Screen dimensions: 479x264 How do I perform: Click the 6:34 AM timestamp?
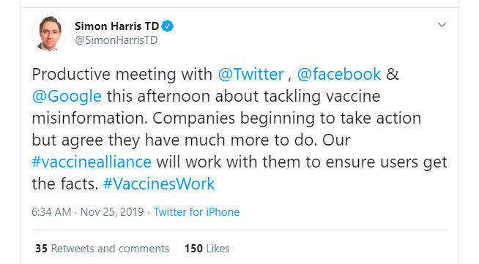point(51,212)
